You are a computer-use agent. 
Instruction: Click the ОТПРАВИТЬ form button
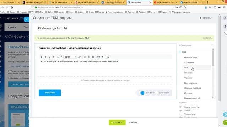tap(50, 93)
